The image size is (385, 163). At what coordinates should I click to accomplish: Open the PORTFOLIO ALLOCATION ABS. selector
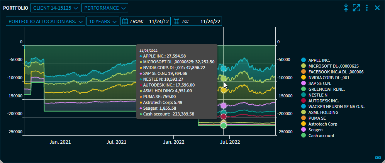(x=45, y=22)
